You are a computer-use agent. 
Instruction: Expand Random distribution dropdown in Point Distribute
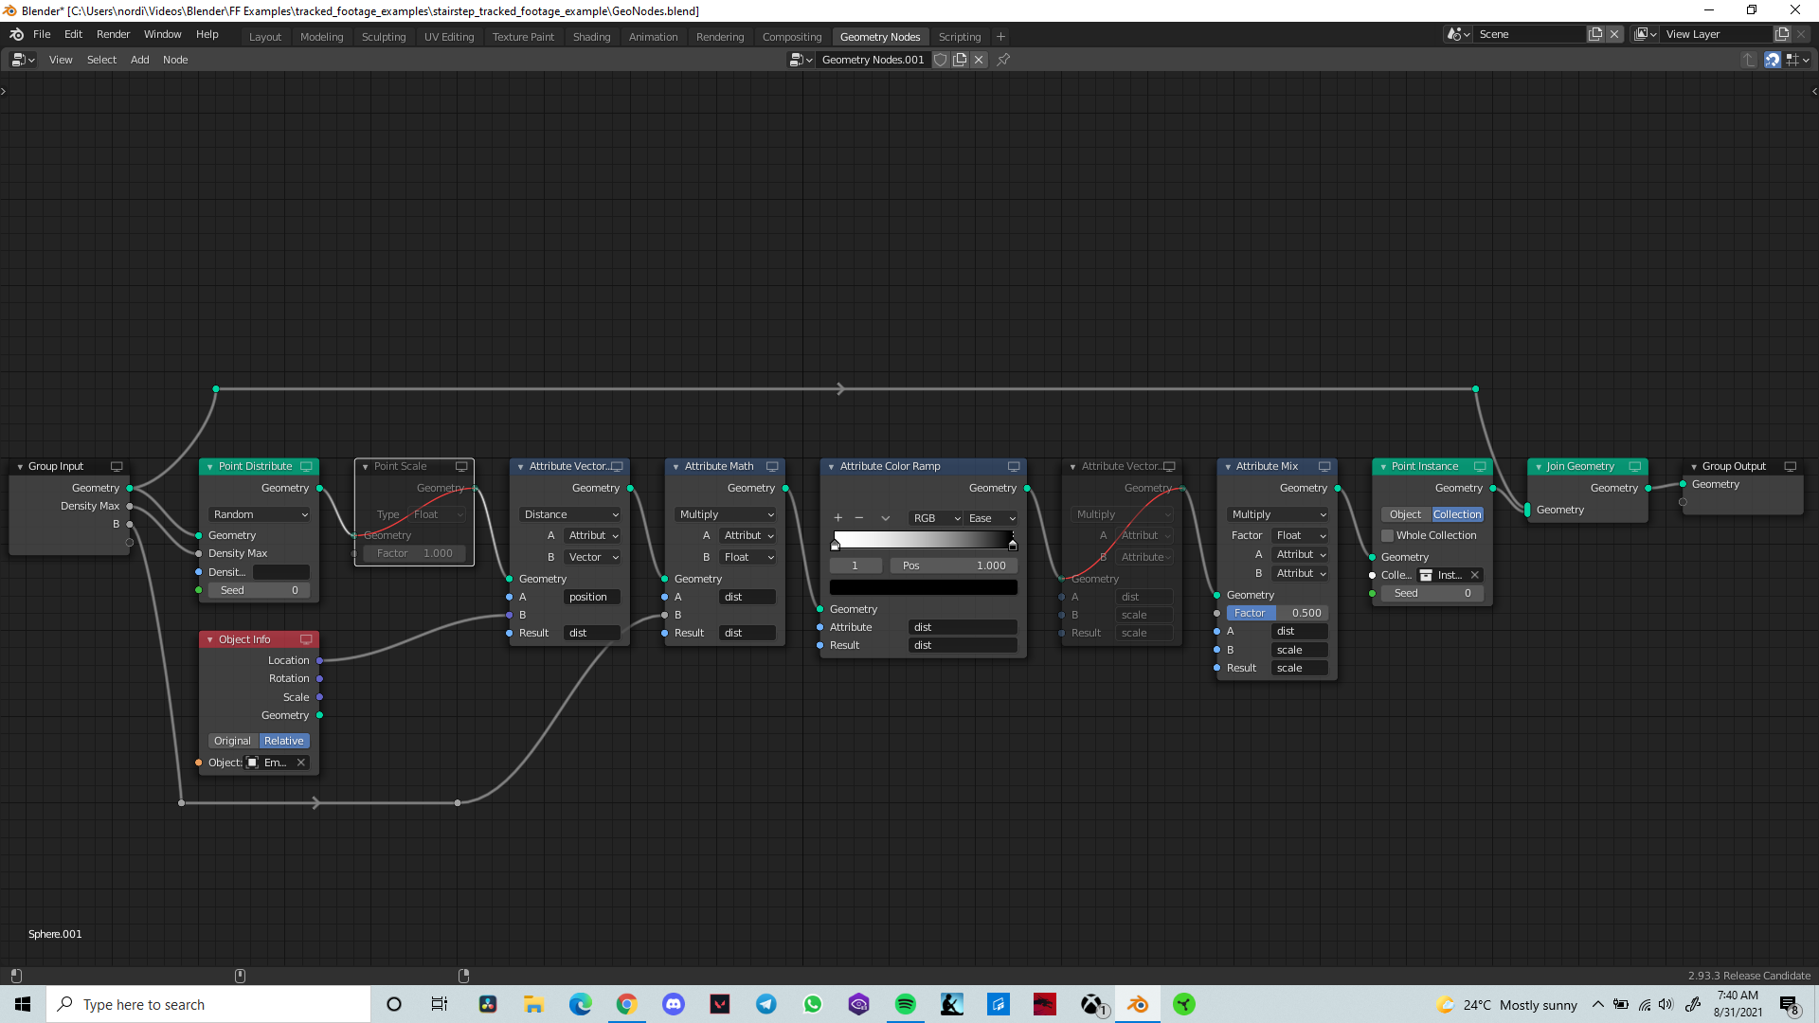point(258,513)
